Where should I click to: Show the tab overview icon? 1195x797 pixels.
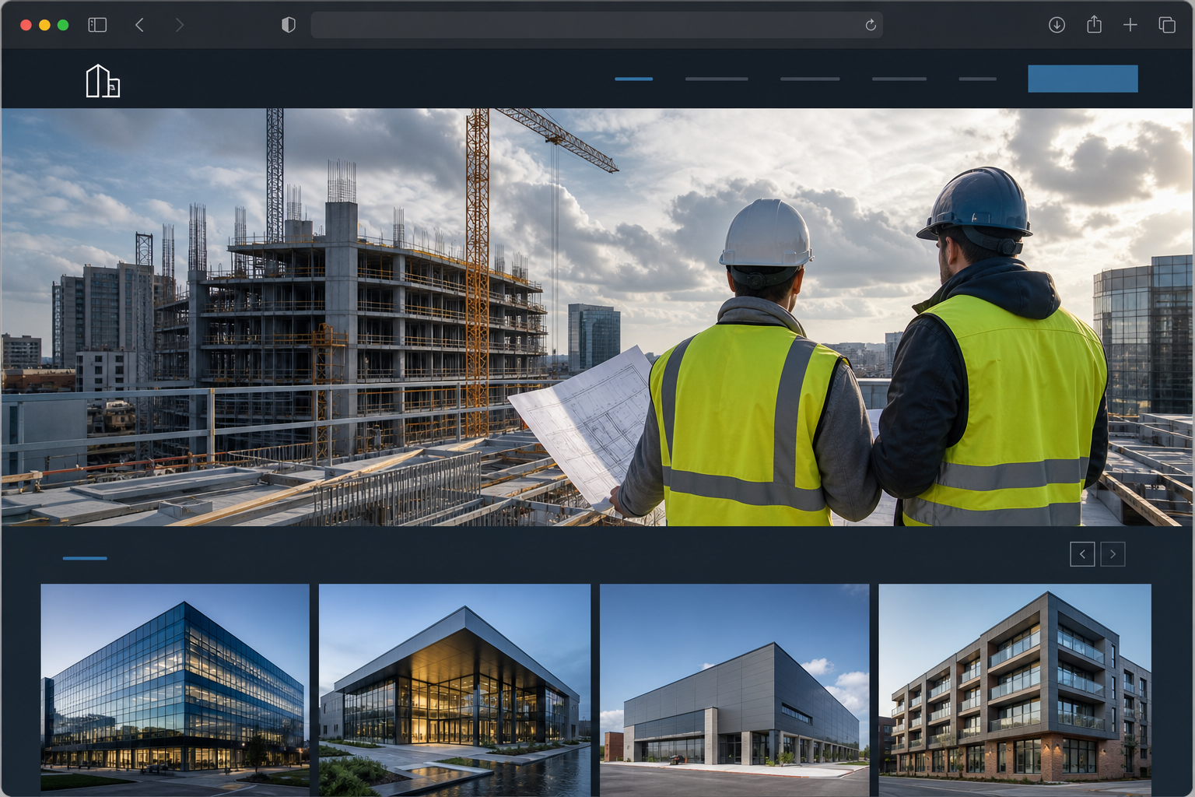click(x=1167, y=25)
